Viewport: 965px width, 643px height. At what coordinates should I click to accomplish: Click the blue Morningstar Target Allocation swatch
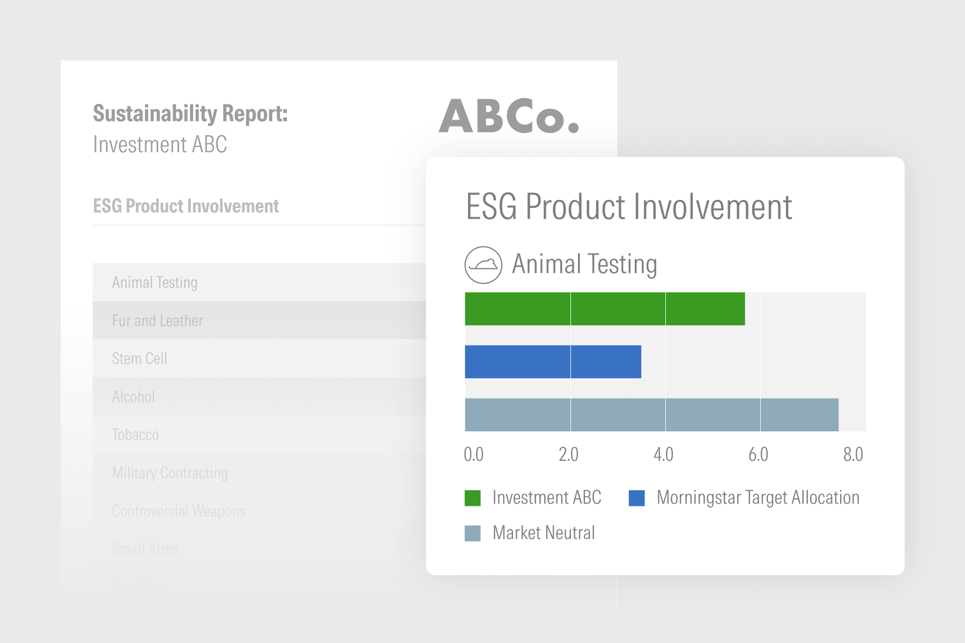point(636,498)
